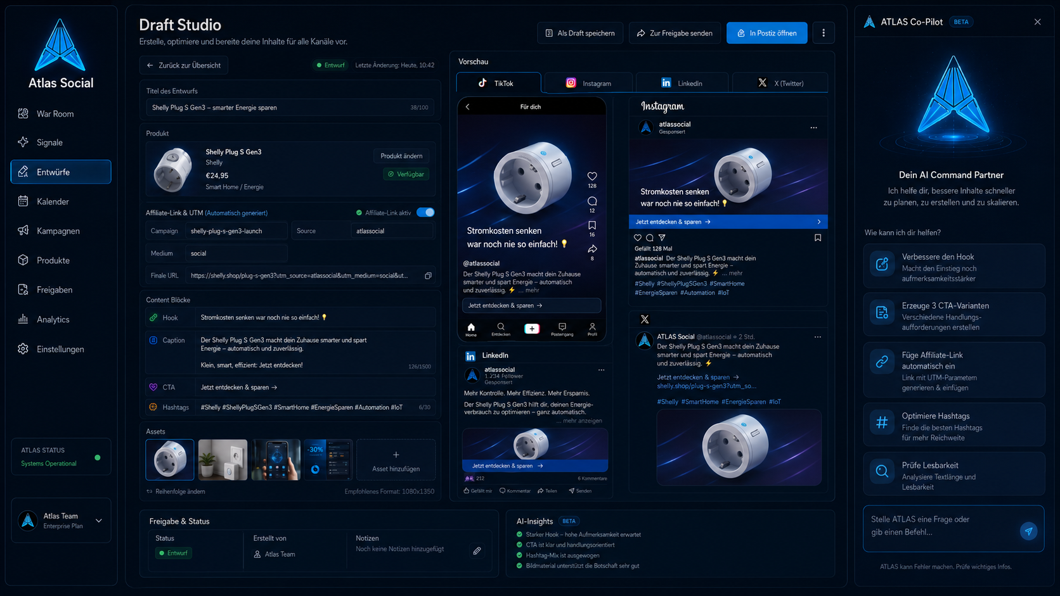Click the Hashtags block icon

coord(153,407)
